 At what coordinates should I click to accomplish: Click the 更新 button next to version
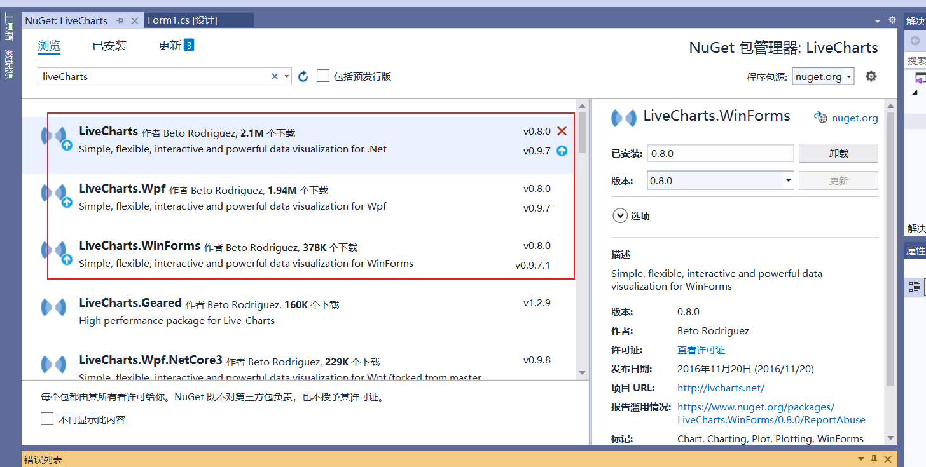click(x=838, y=180)
